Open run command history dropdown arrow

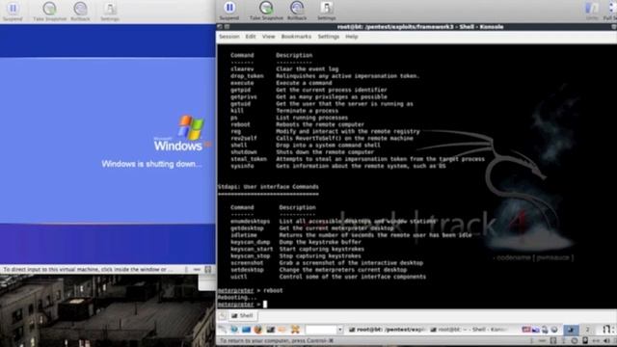[x=340, y=330]
